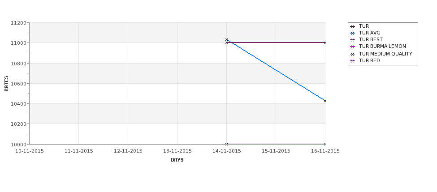Click the 14-11-2015 x-axis date label
Viewport: 437px width, 192px height.
(227, 151)
